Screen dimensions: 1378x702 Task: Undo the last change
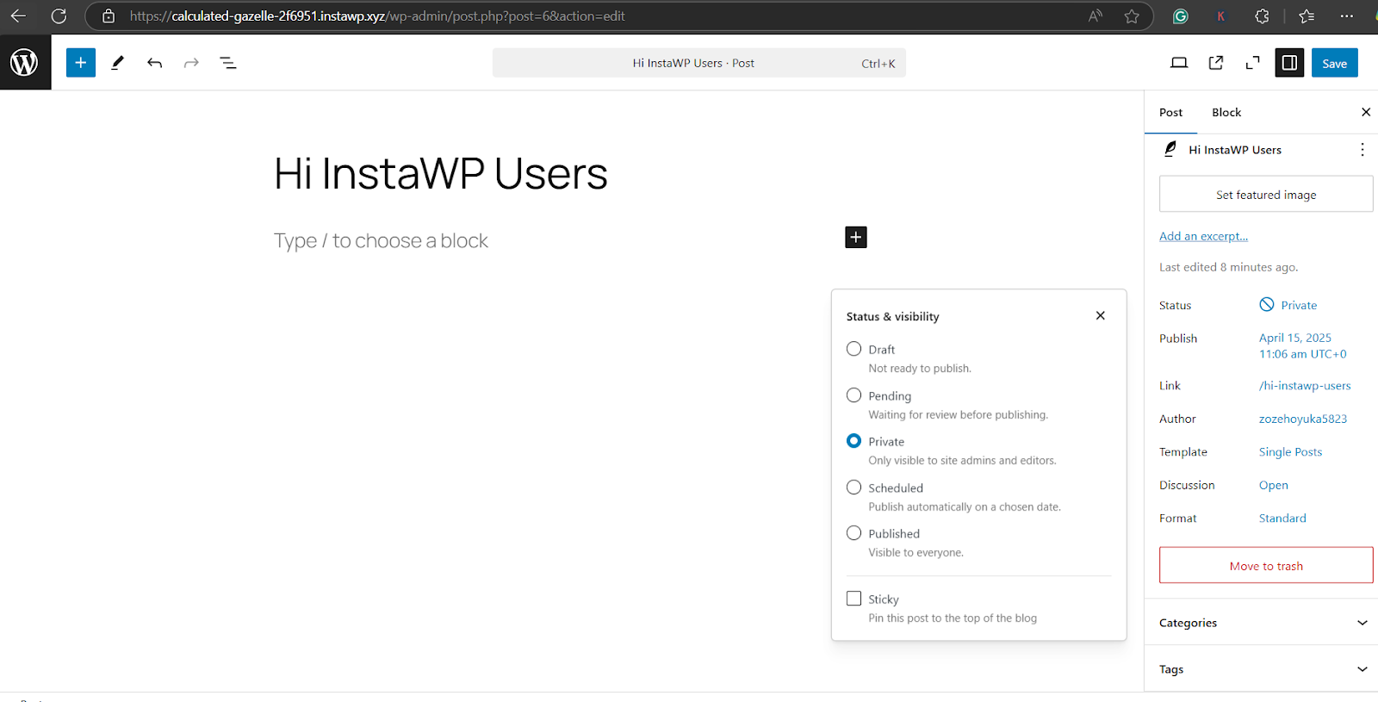155,63
